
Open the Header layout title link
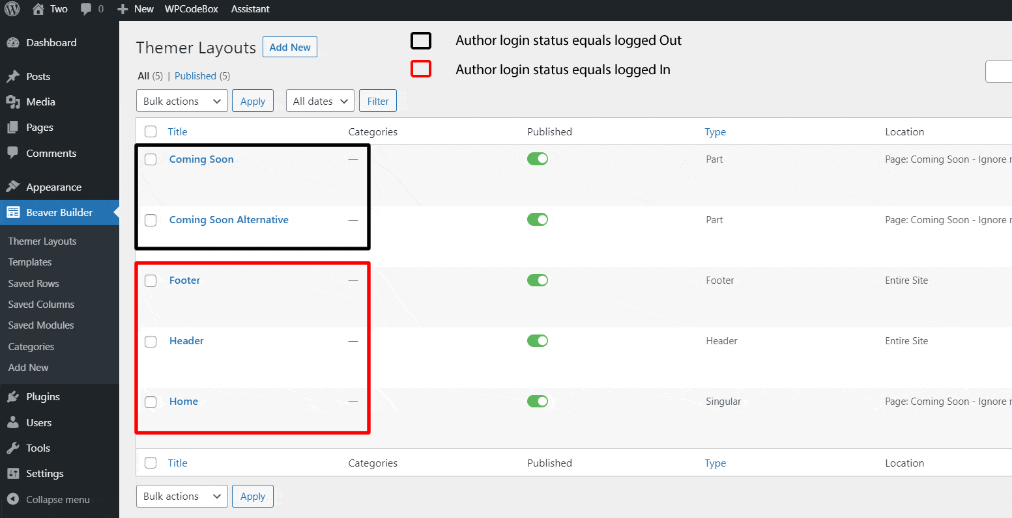coord(186,341)
